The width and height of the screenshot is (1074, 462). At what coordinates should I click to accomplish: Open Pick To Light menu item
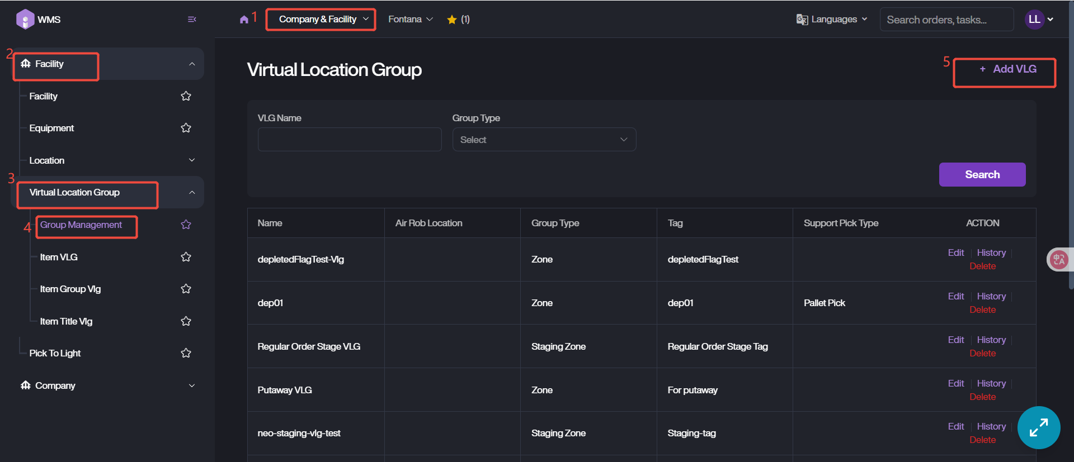(55, 353)
